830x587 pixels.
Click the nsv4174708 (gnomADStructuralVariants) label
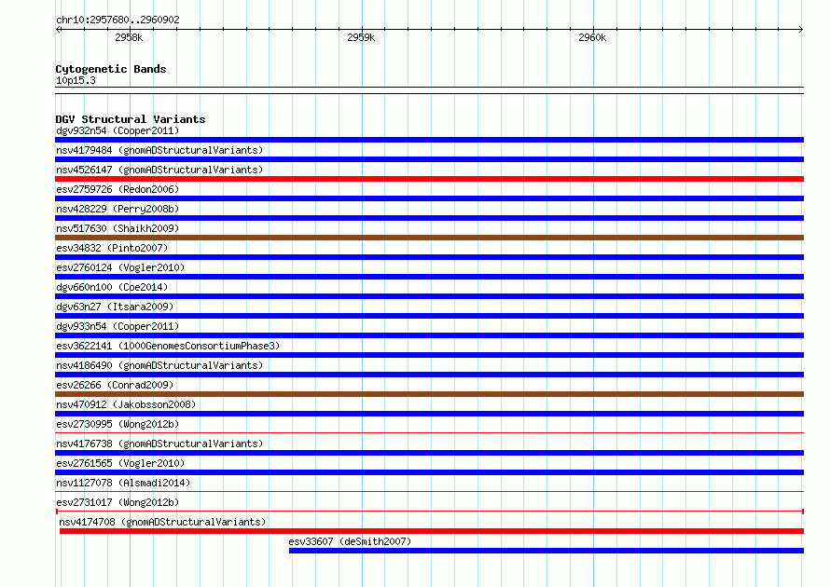pyautogui.click(x=162, y=522)
